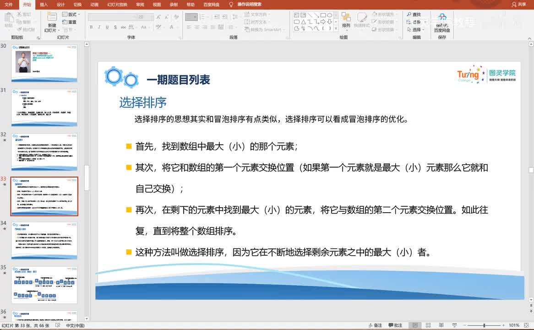Adjust the zoom slider handle

tap(484, 325)
